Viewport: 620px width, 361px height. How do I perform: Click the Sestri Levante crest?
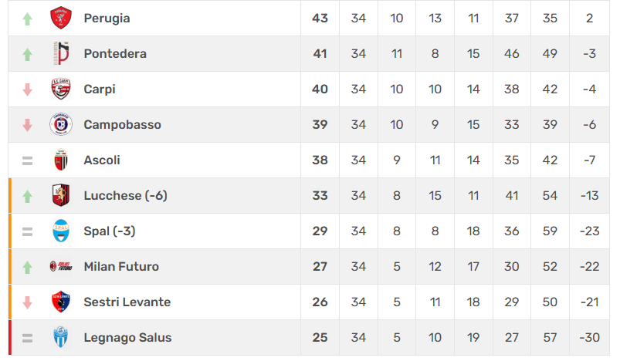click(x=61, y=302)
